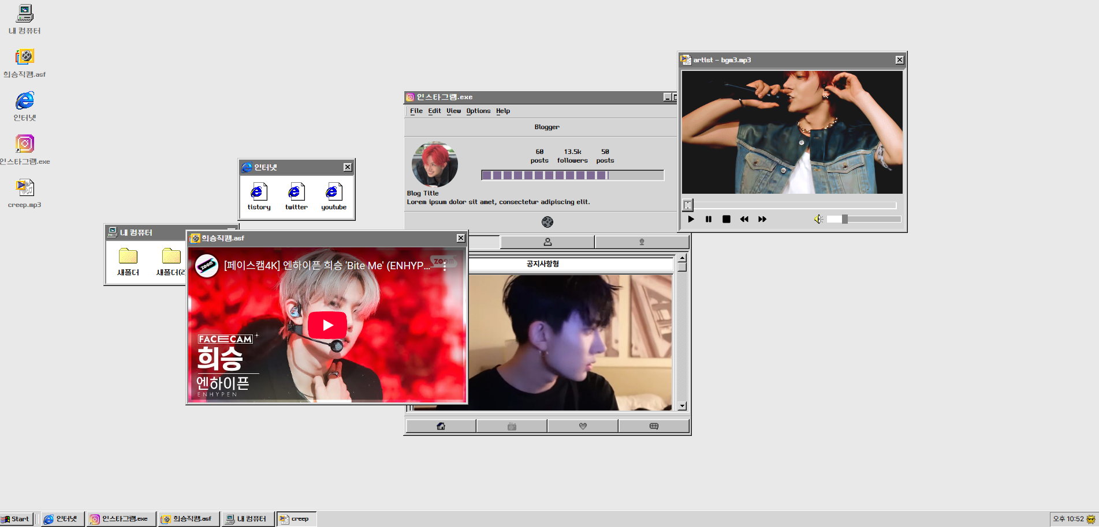Viewport: 1099px width, 527px height.
Task: Click the 오후 10:52 clock
Action: pos(1068,519)
